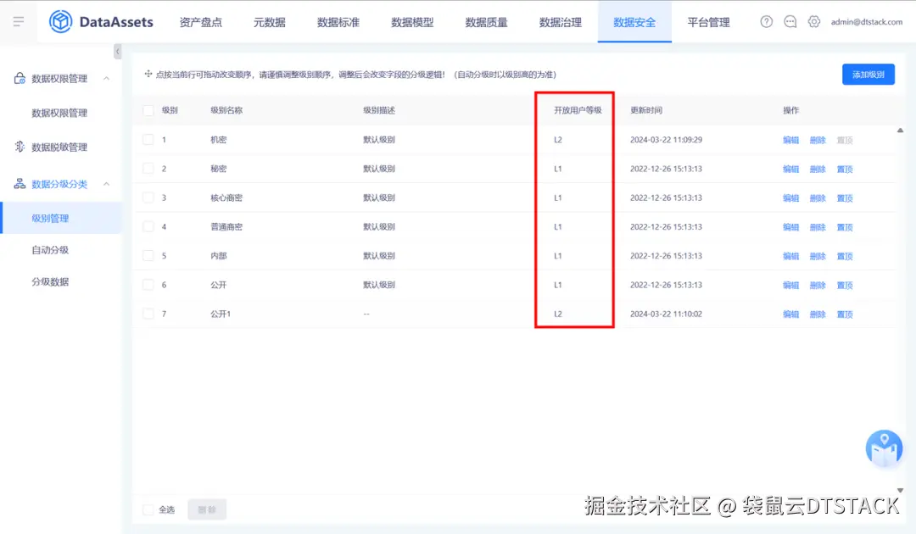
Task: Check the box for row 4 普通商密
Action: pyautogui.click(x=148, y=226)
